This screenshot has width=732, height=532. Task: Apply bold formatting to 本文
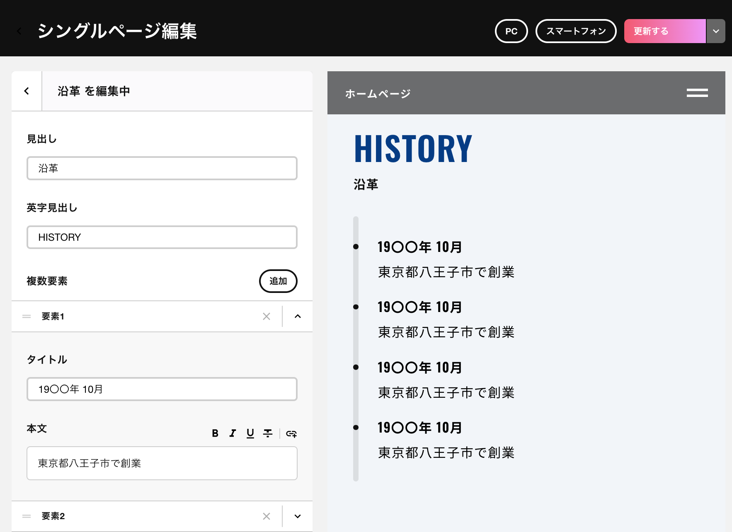click(215, 433)
